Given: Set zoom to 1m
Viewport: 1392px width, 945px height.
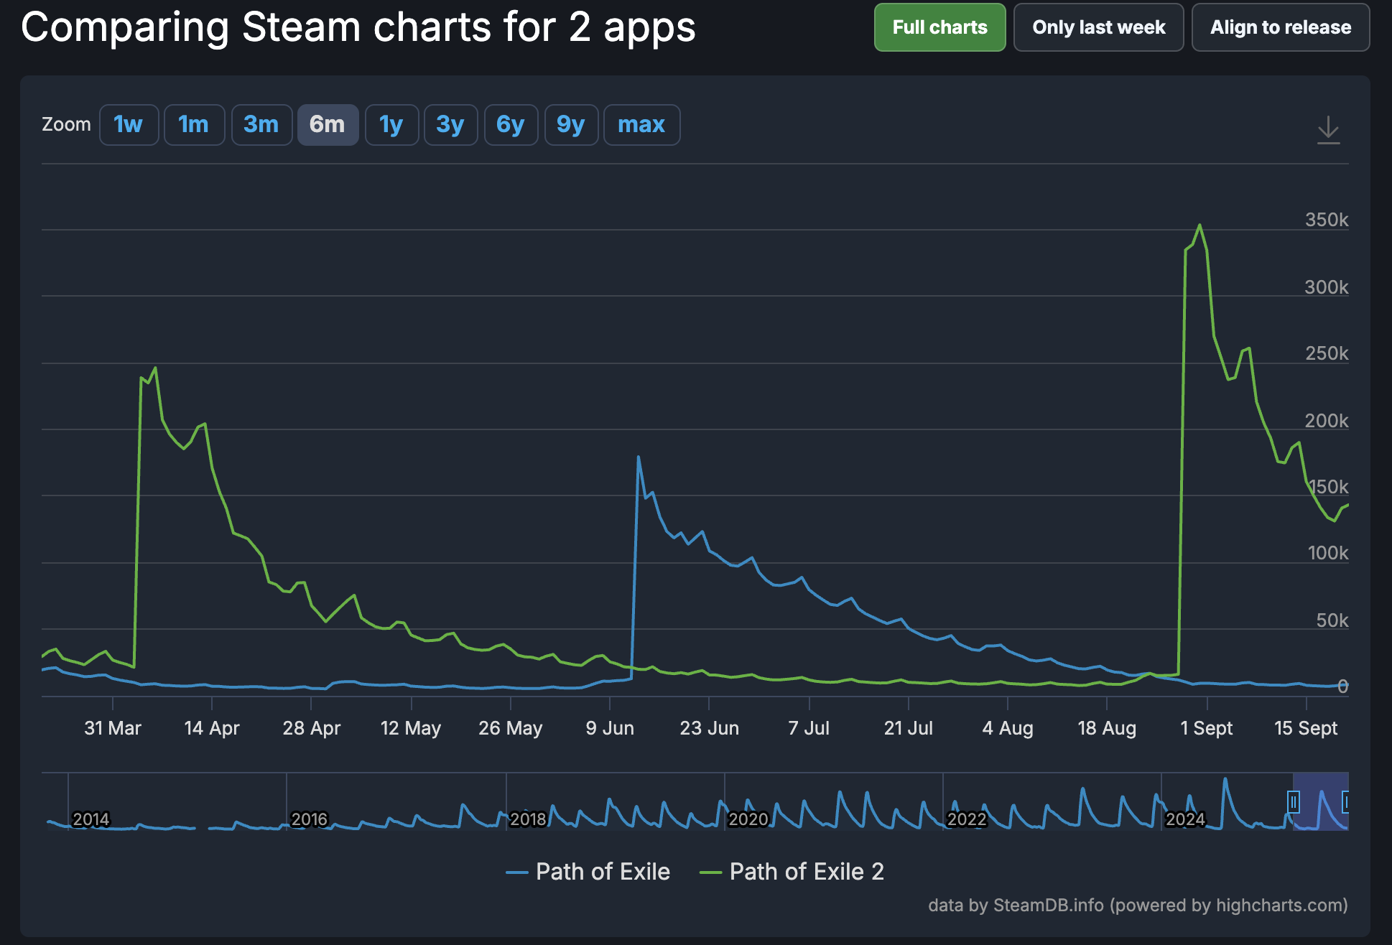Looking at the screenshot, I should point(194,125).
